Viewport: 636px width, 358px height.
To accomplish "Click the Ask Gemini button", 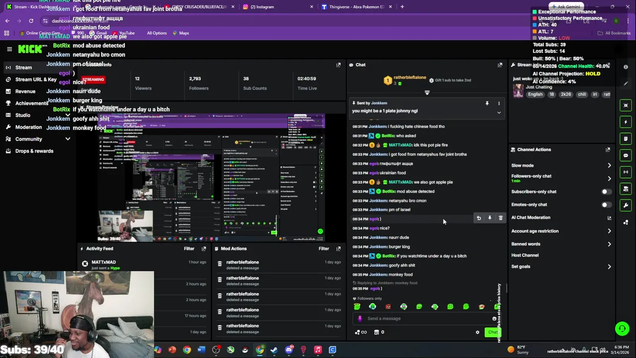I will click(x=567, y=7).
